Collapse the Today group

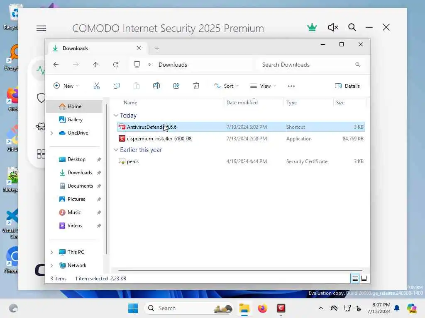[116, 116]
